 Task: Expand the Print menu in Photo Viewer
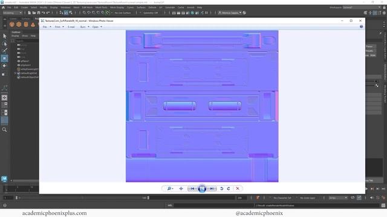[x=59, y=27]
